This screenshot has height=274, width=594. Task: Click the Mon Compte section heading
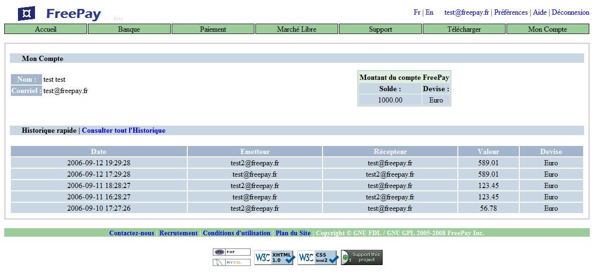click(x=43, y=59)
